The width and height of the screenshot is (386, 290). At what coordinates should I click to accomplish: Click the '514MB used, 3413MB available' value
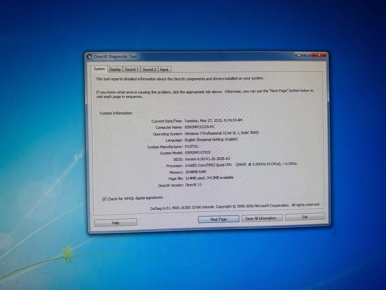click(209, 178)
